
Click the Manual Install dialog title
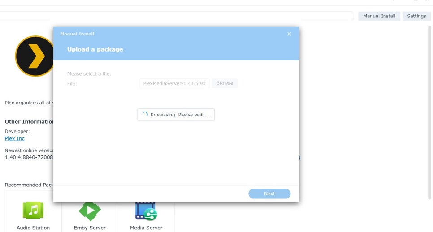click(77, 34)
